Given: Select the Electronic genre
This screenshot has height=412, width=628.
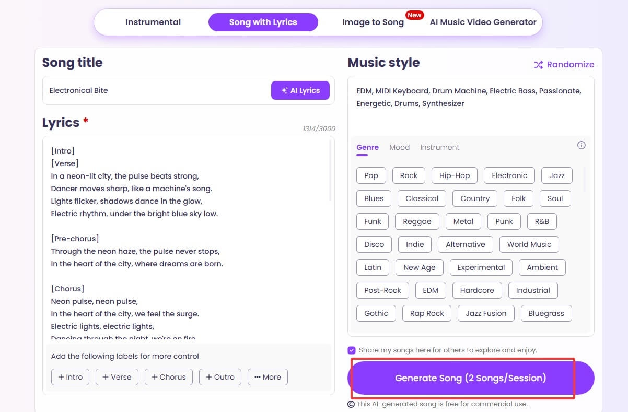Looking at the screenshot, I should [509, 175].
